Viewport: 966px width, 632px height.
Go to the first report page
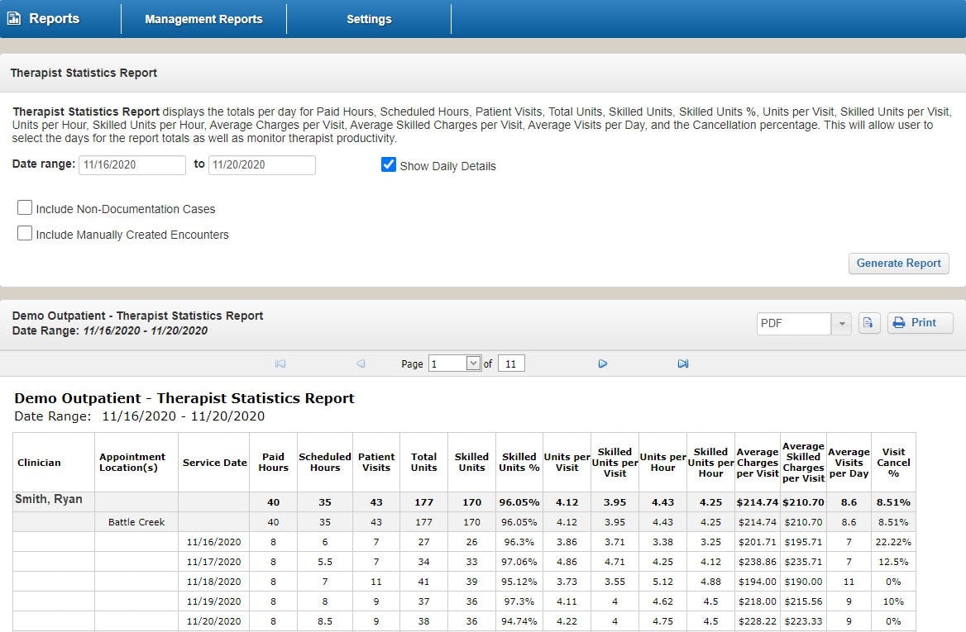[x=280, y=364]
